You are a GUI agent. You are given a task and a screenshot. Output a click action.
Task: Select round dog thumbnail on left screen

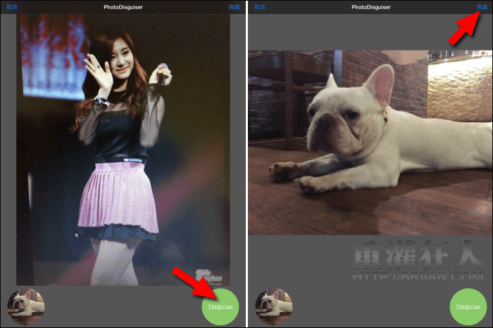point(26,306)
